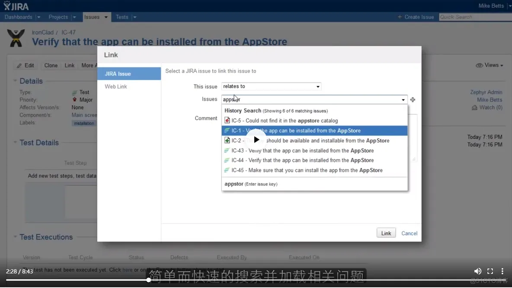Open Dashboards menu arrow
The image size is (512, 288).
[38, 17]
